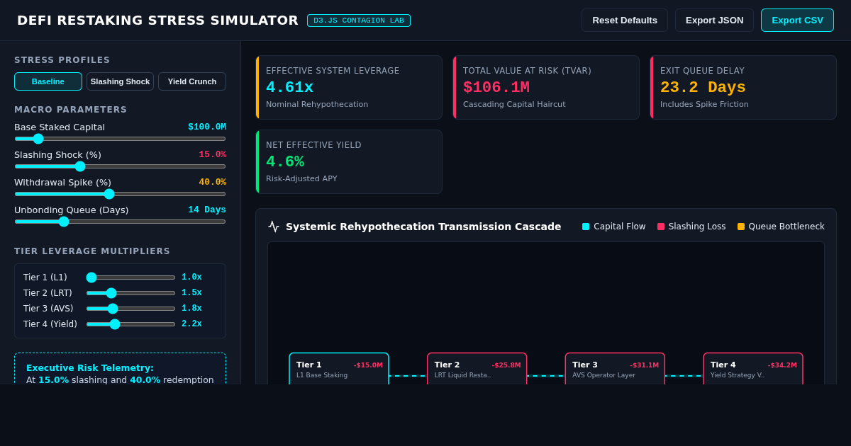Viewport: 851px width, 446px height.
Task: Click the 2.2x Tier 4 multiplier value
Action: point(191,324)
